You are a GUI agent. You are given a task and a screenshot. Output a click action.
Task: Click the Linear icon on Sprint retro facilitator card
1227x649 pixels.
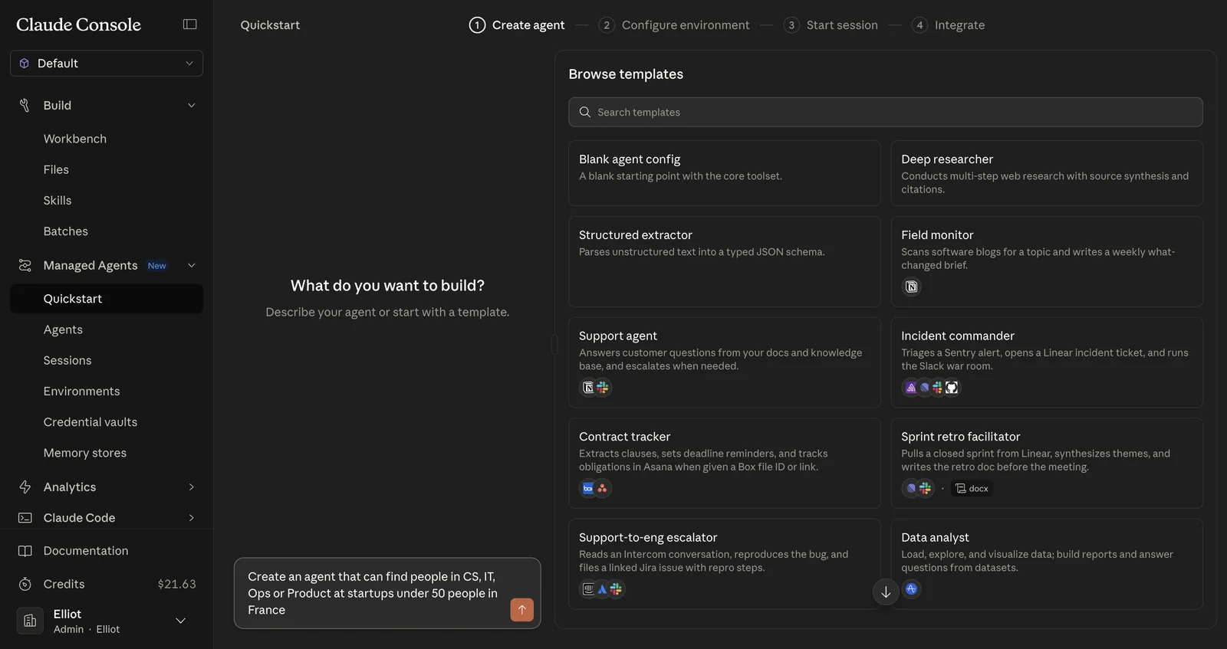click(911, 488)
